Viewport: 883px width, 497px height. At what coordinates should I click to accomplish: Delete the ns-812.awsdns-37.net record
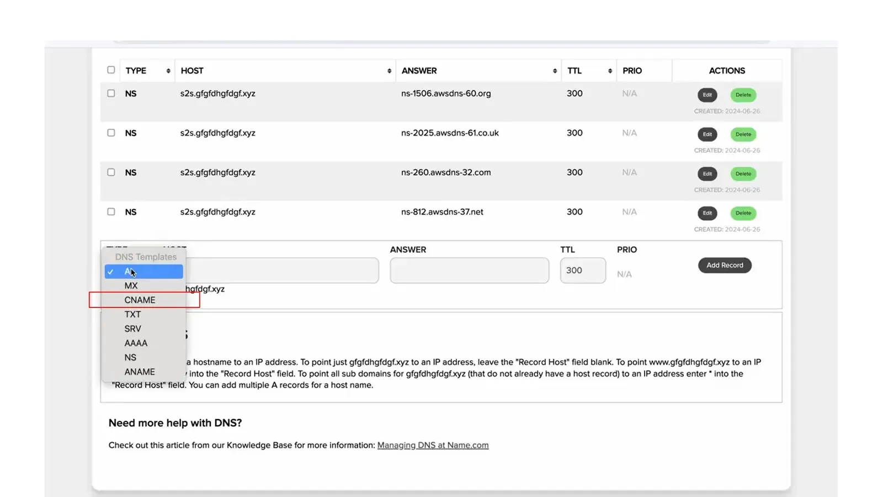coord(743,213)
